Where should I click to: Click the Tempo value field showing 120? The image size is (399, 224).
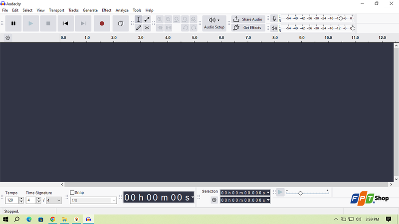[12, 200]
